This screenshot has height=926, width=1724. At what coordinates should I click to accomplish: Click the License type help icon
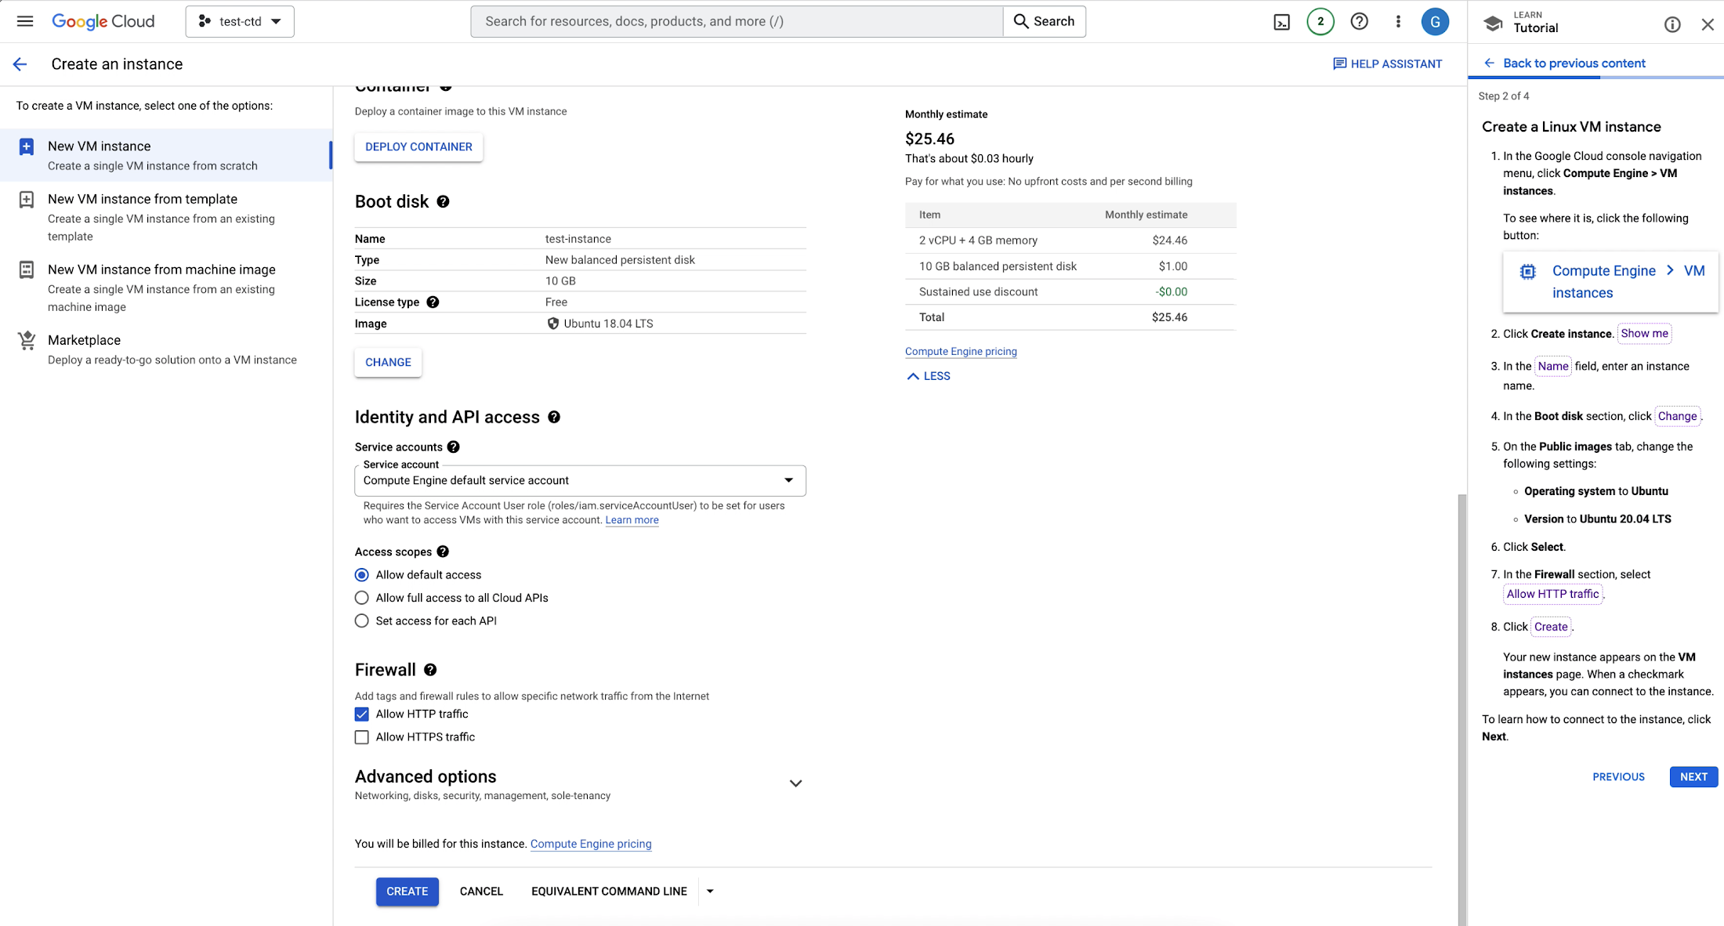[433, 302]
